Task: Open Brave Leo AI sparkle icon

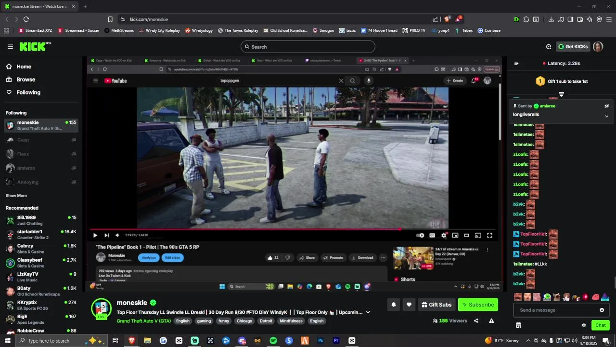Action: [x=590, y=19]
